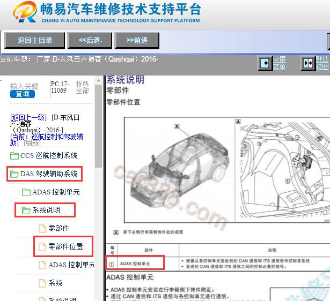Viewport: 330px width, 301px height.
Task: Open the 零部件 document entry
Action: tap(58, 228)
